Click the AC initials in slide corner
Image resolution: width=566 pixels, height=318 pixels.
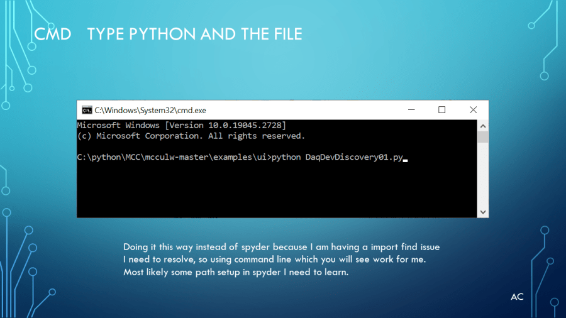(x=517, y=297)
